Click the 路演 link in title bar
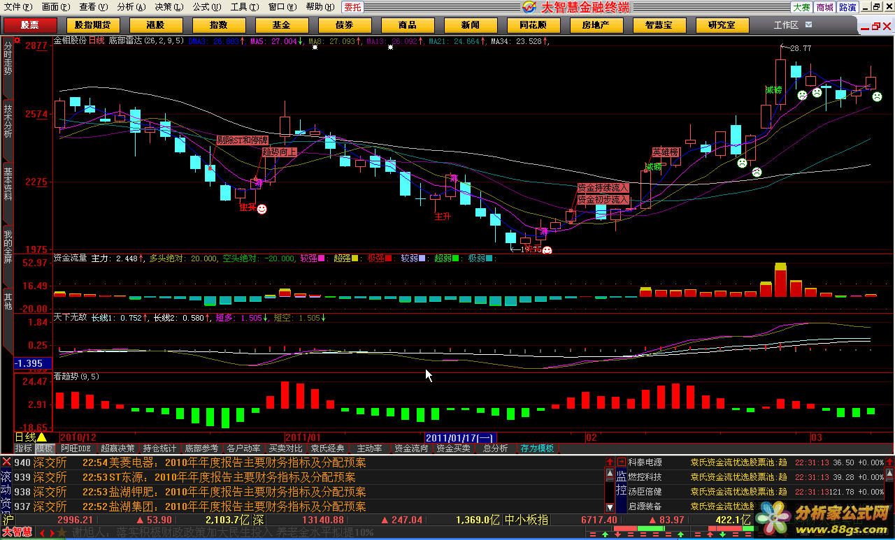This screenshot has width=895, height=540. pyautogui.click(x=847, y=7)
